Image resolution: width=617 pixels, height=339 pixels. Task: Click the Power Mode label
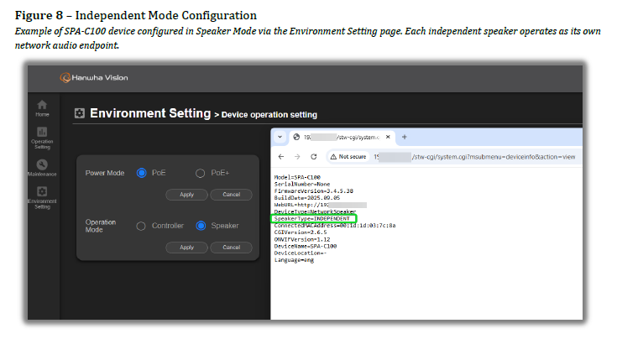tap(105, 173)
